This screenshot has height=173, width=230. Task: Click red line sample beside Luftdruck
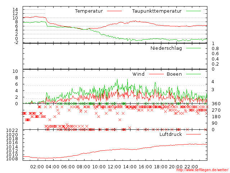click(193, 134)
